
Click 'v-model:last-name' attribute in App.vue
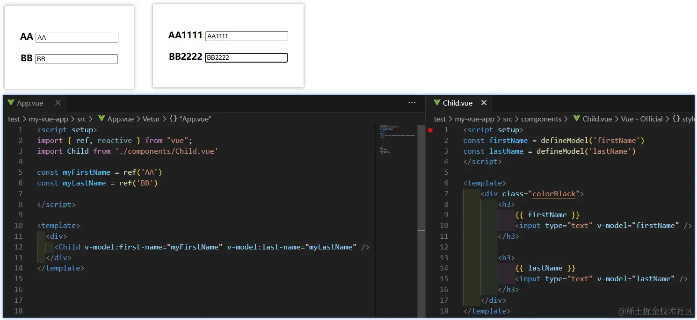click(266, 247)
